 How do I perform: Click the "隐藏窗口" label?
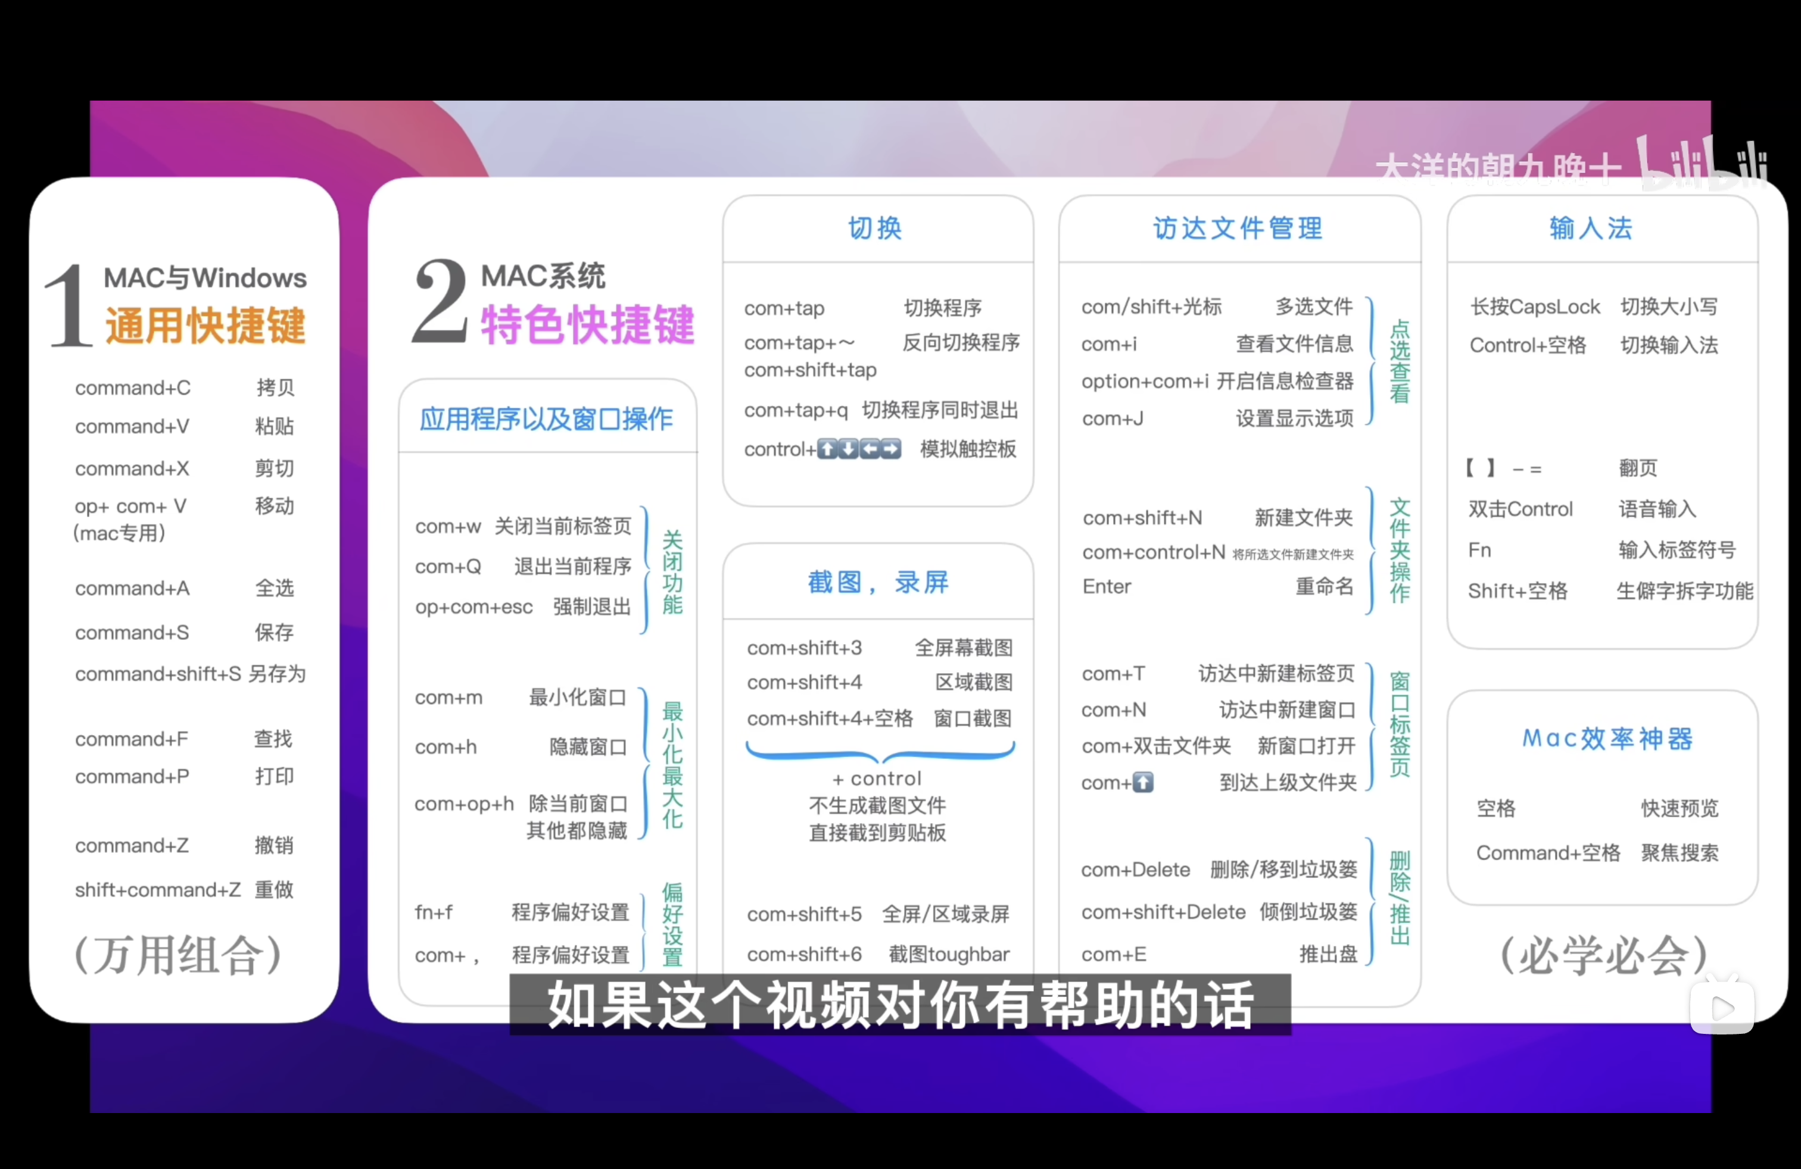tap(588, 747)
